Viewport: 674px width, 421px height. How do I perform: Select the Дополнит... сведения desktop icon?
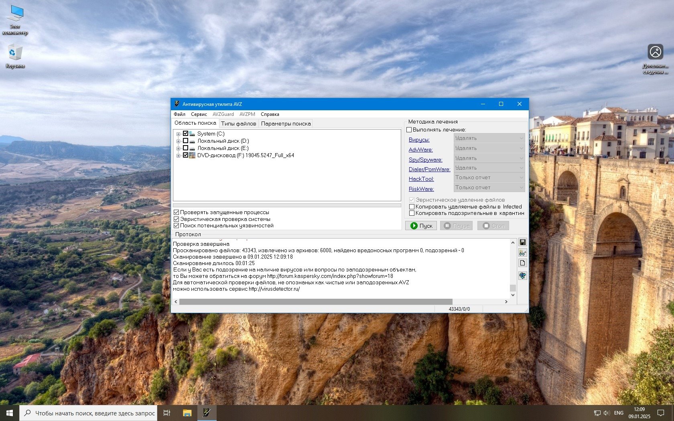(x=656, y=59)
